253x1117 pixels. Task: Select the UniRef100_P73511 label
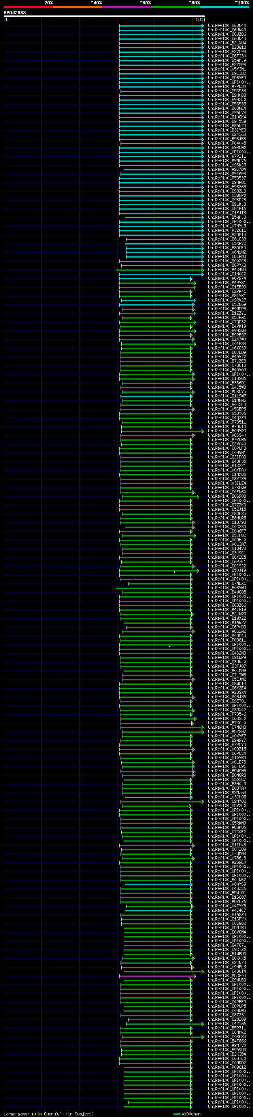(227, 422)
